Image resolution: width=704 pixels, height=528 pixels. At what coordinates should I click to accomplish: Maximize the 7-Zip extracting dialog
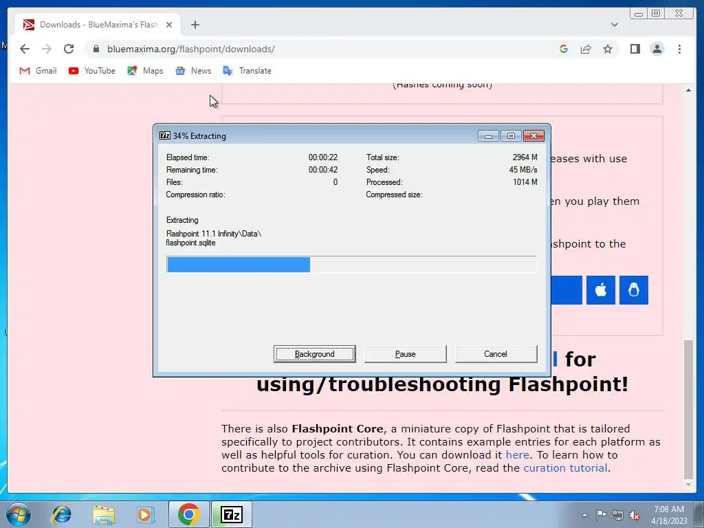pyautogui.click(x=511, y=135)
